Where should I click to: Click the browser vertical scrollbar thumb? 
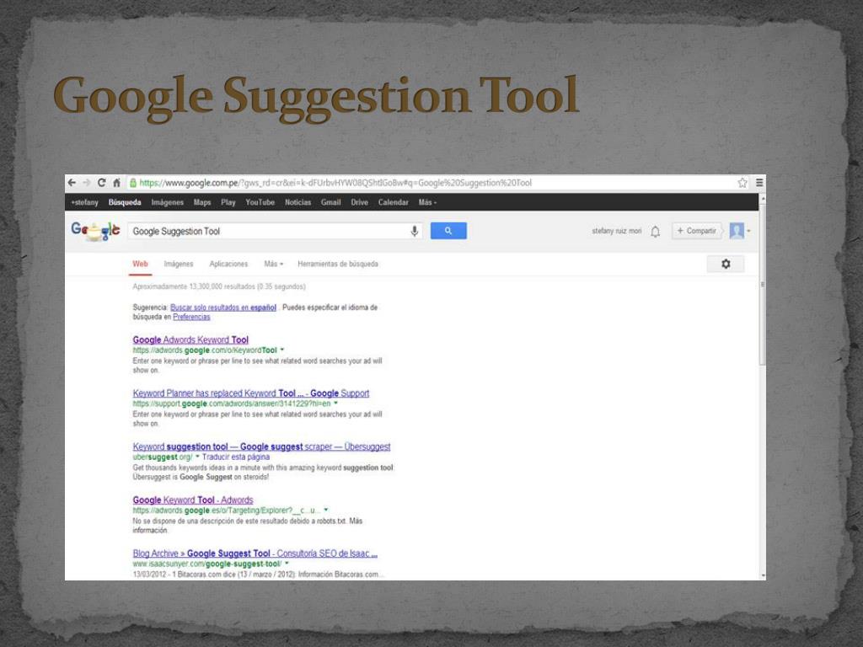762,283
